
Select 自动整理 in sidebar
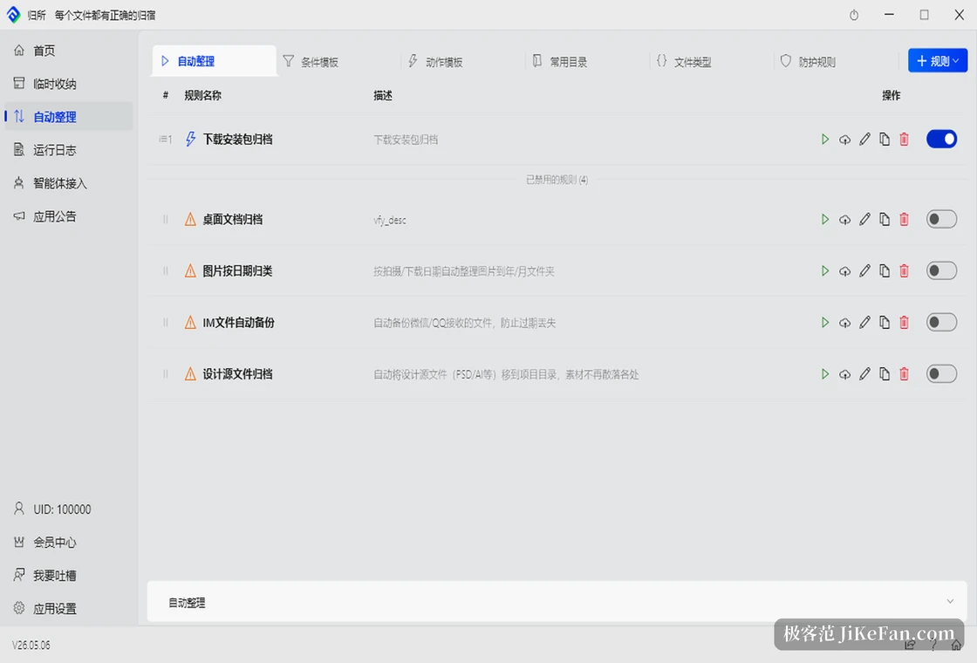click(69, 117)
